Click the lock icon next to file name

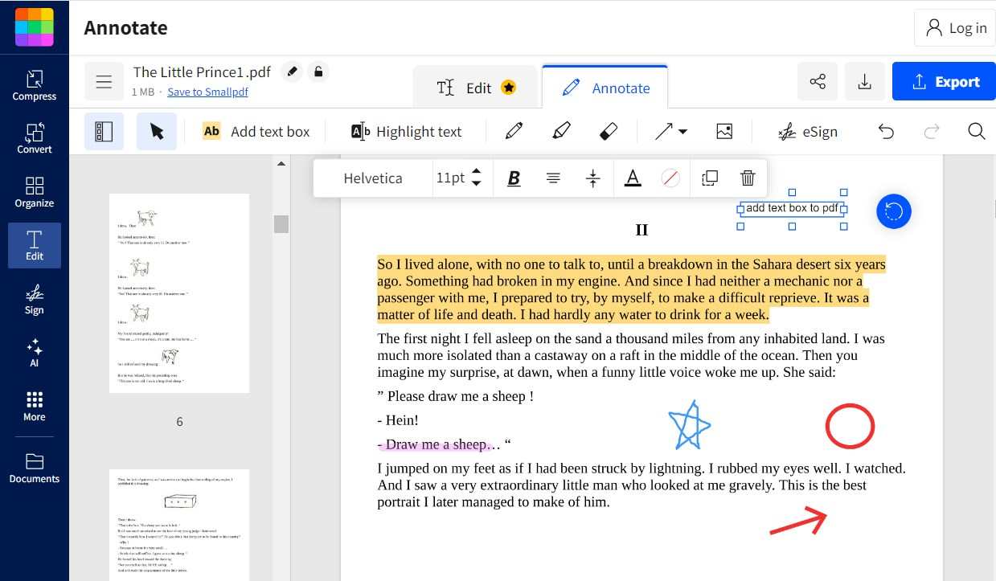[318, 72]
